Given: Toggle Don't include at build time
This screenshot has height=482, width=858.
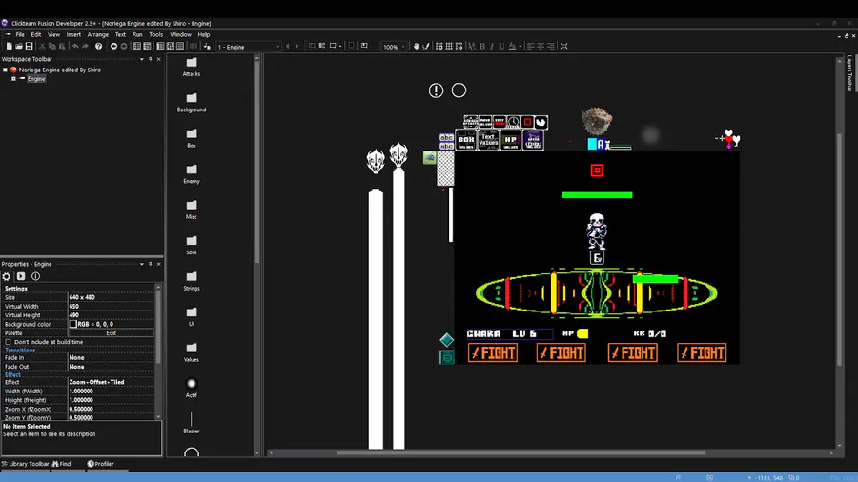Looking at the screenshot, I should click(x=8, y=342).
